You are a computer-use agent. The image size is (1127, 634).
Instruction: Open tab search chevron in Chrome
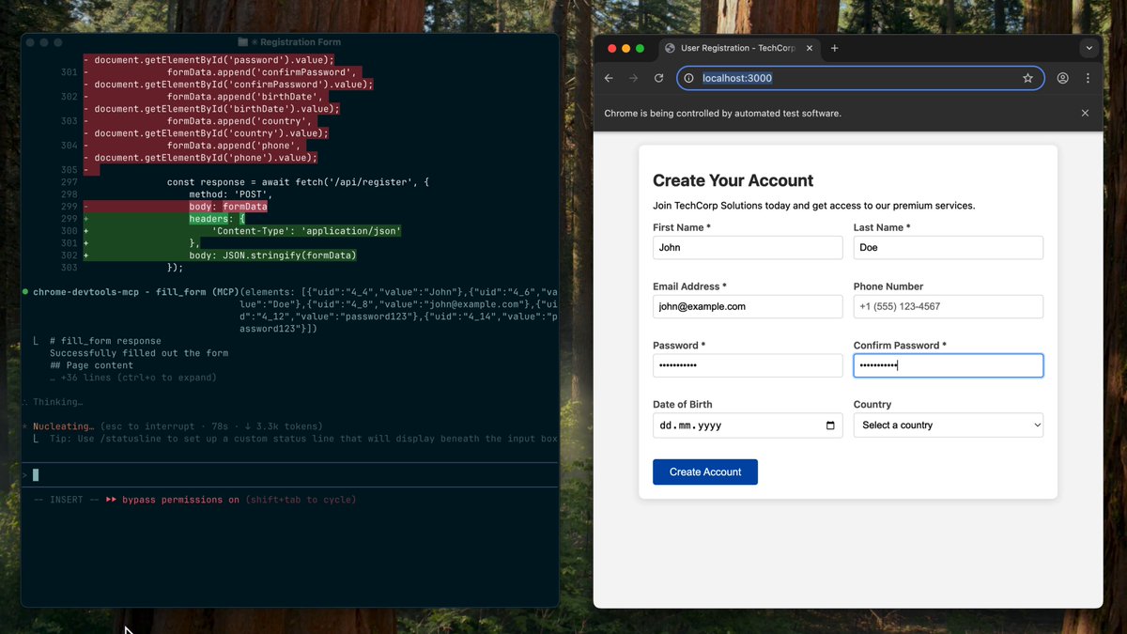pyautogui.click(x=1089, y=48)
